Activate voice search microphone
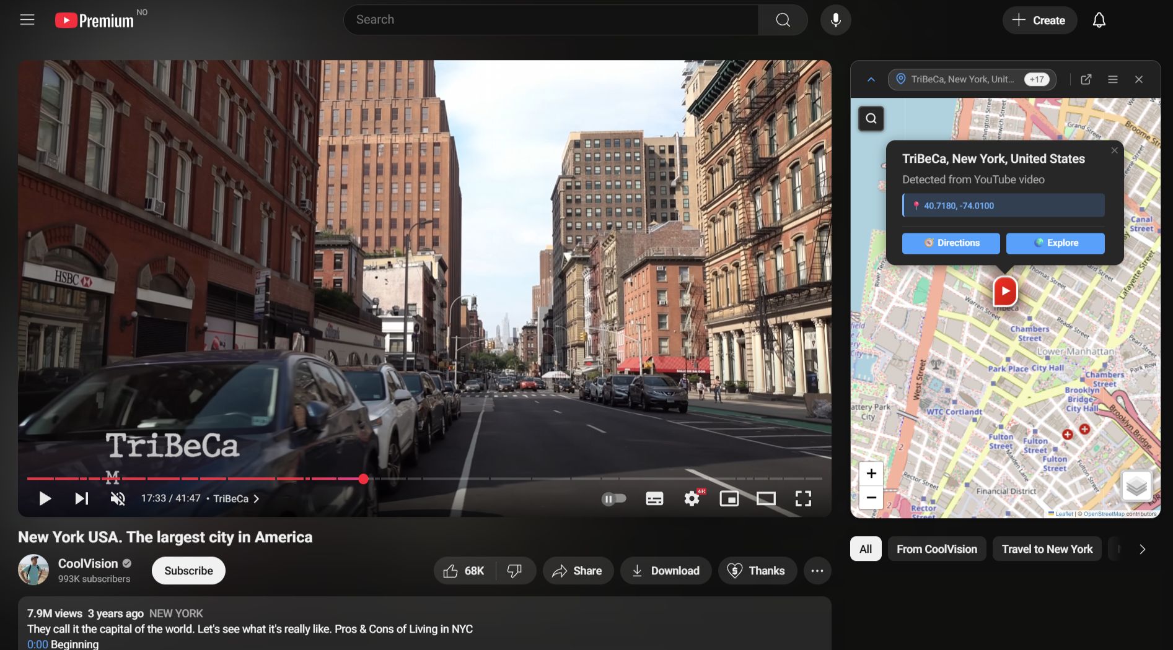Screen dimensions: 1173x650 coord(835,19)
